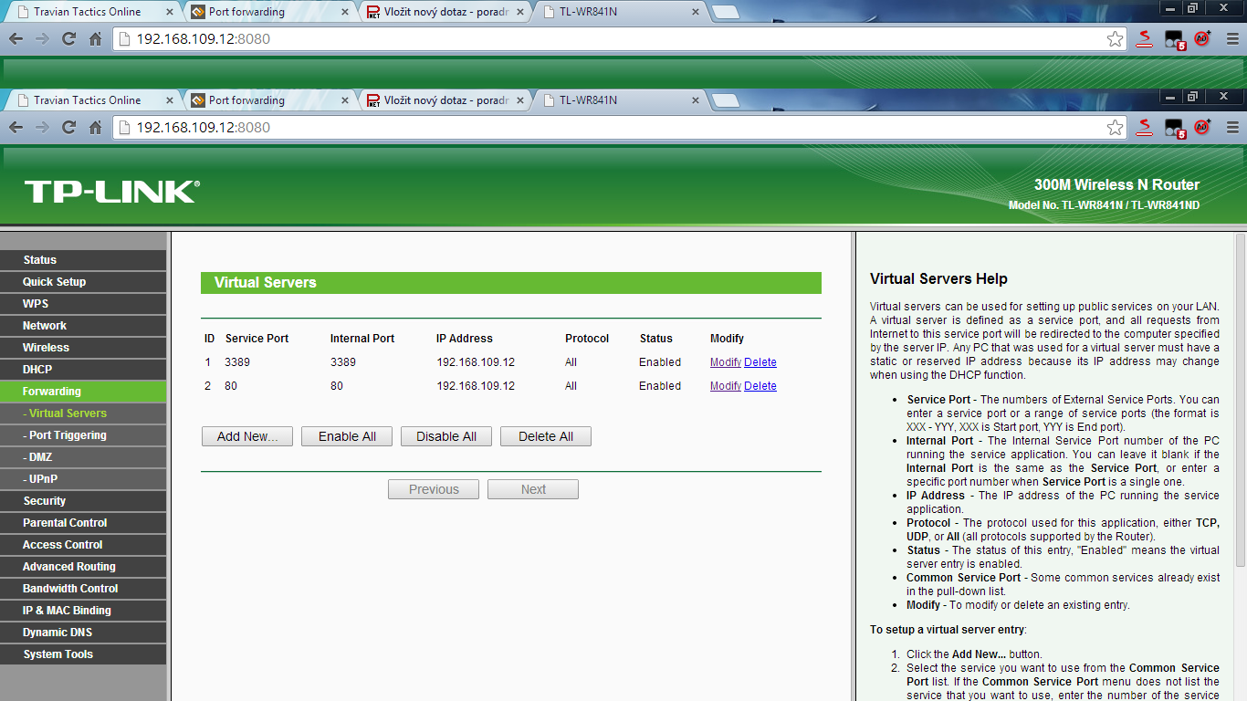1247x701 pixels.
Task: Click the Virtual Servers Help heading
Action: coord(938,279)
